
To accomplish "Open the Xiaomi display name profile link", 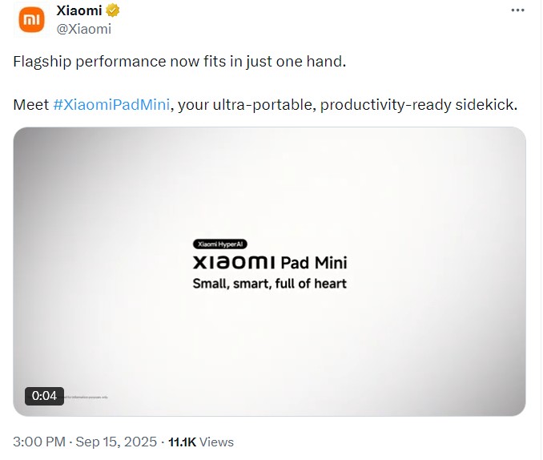I will (x=79, y=10).
